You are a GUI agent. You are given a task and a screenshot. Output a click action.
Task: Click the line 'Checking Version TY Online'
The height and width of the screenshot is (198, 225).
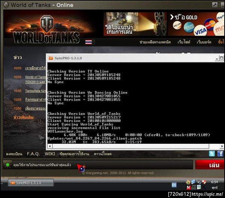(78, 71)
